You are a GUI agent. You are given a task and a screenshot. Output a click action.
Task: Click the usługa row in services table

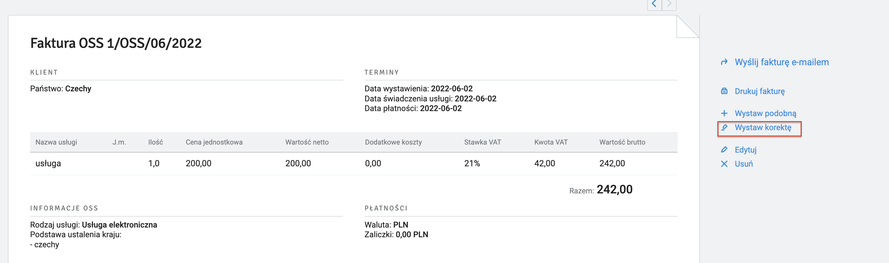[x=354, y=164]
